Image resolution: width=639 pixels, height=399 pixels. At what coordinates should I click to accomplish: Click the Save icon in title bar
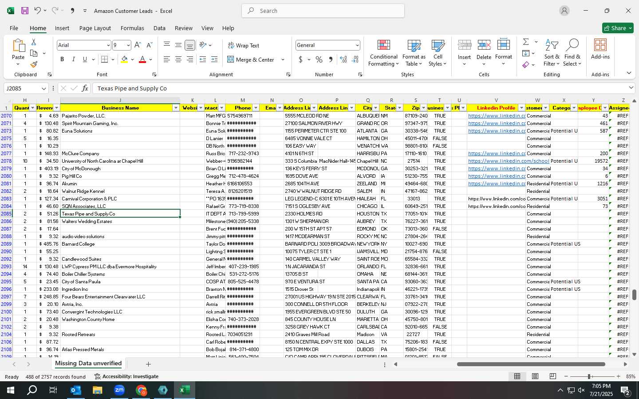25,11
